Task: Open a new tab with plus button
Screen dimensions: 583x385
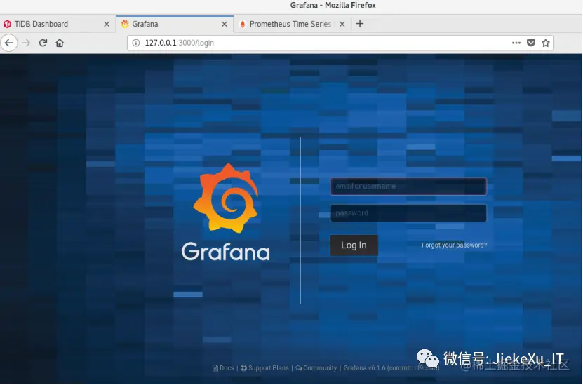Action: click(x=359, y=24)
